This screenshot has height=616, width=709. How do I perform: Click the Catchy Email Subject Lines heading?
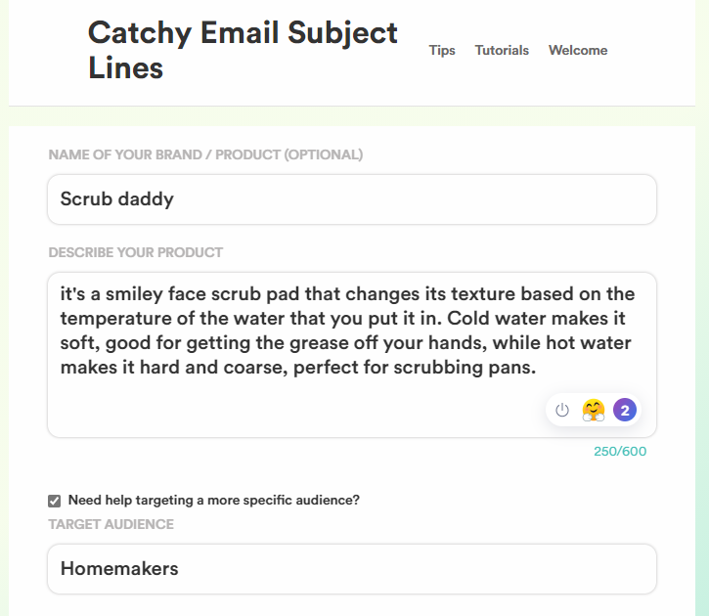243,50
